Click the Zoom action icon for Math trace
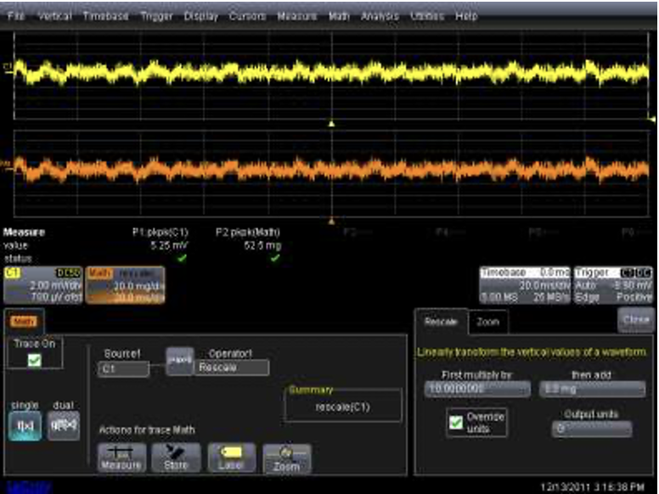The image size is (659, 494). click(286, 457)
